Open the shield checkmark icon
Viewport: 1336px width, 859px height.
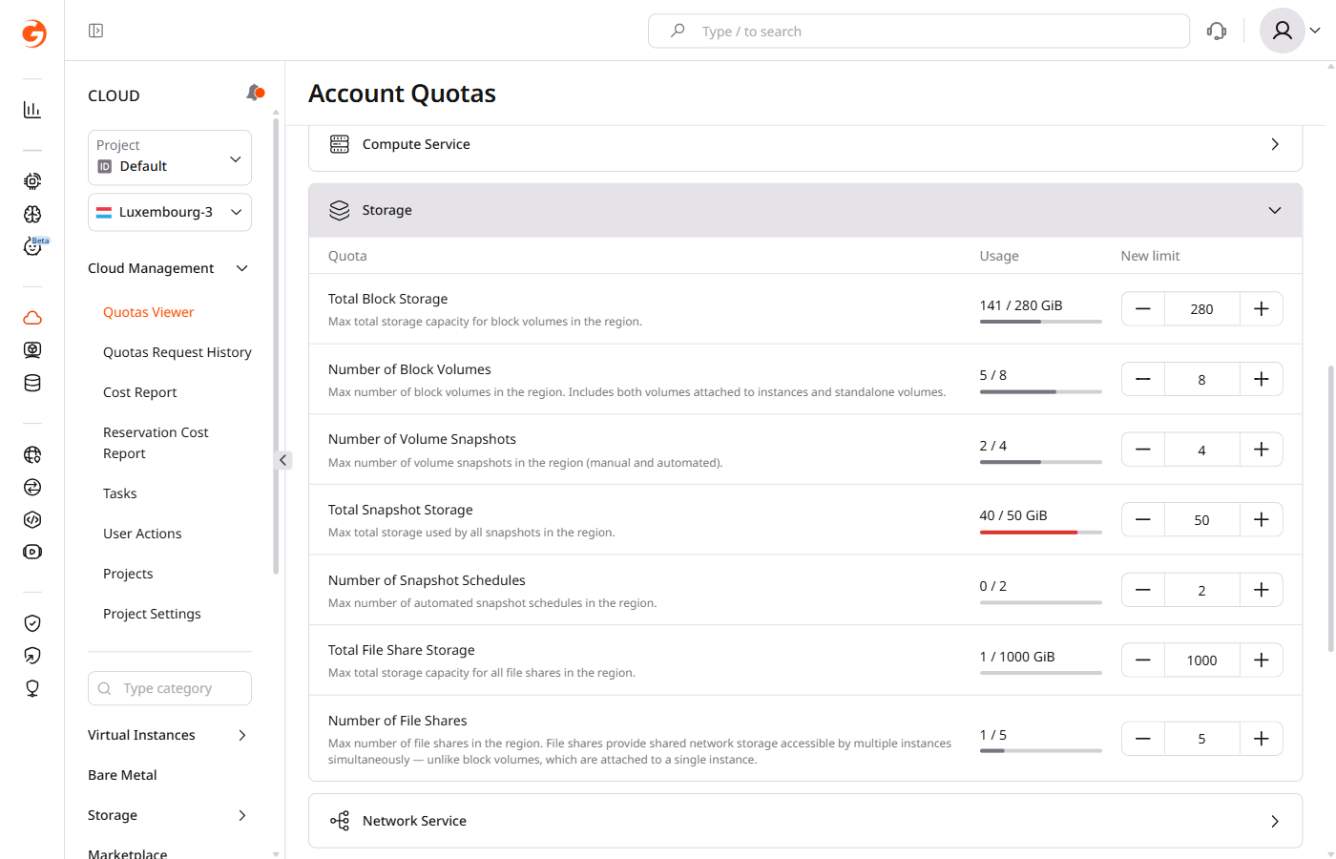(x=32, y=623)
